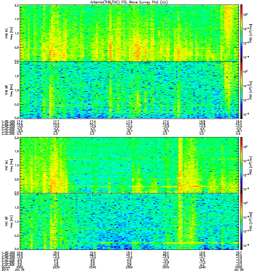Image resolution: width=255 pixels, height=272 pixels.
Task: Click the 2220 time label
Action: [56, 267]
